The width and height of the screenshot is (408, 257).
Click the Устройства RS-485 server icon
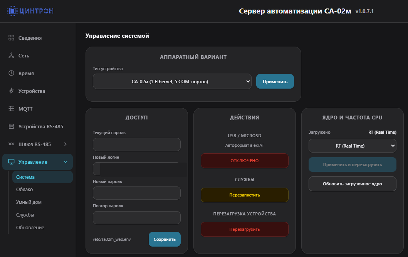tap(11, 126)
